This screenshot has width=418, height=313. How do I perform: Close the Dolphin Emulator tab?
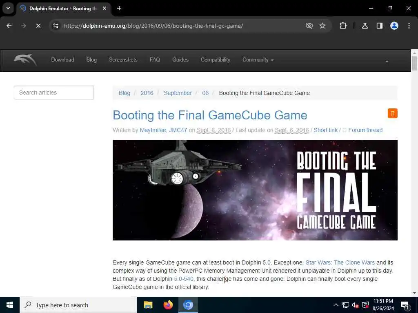(104, 8)
